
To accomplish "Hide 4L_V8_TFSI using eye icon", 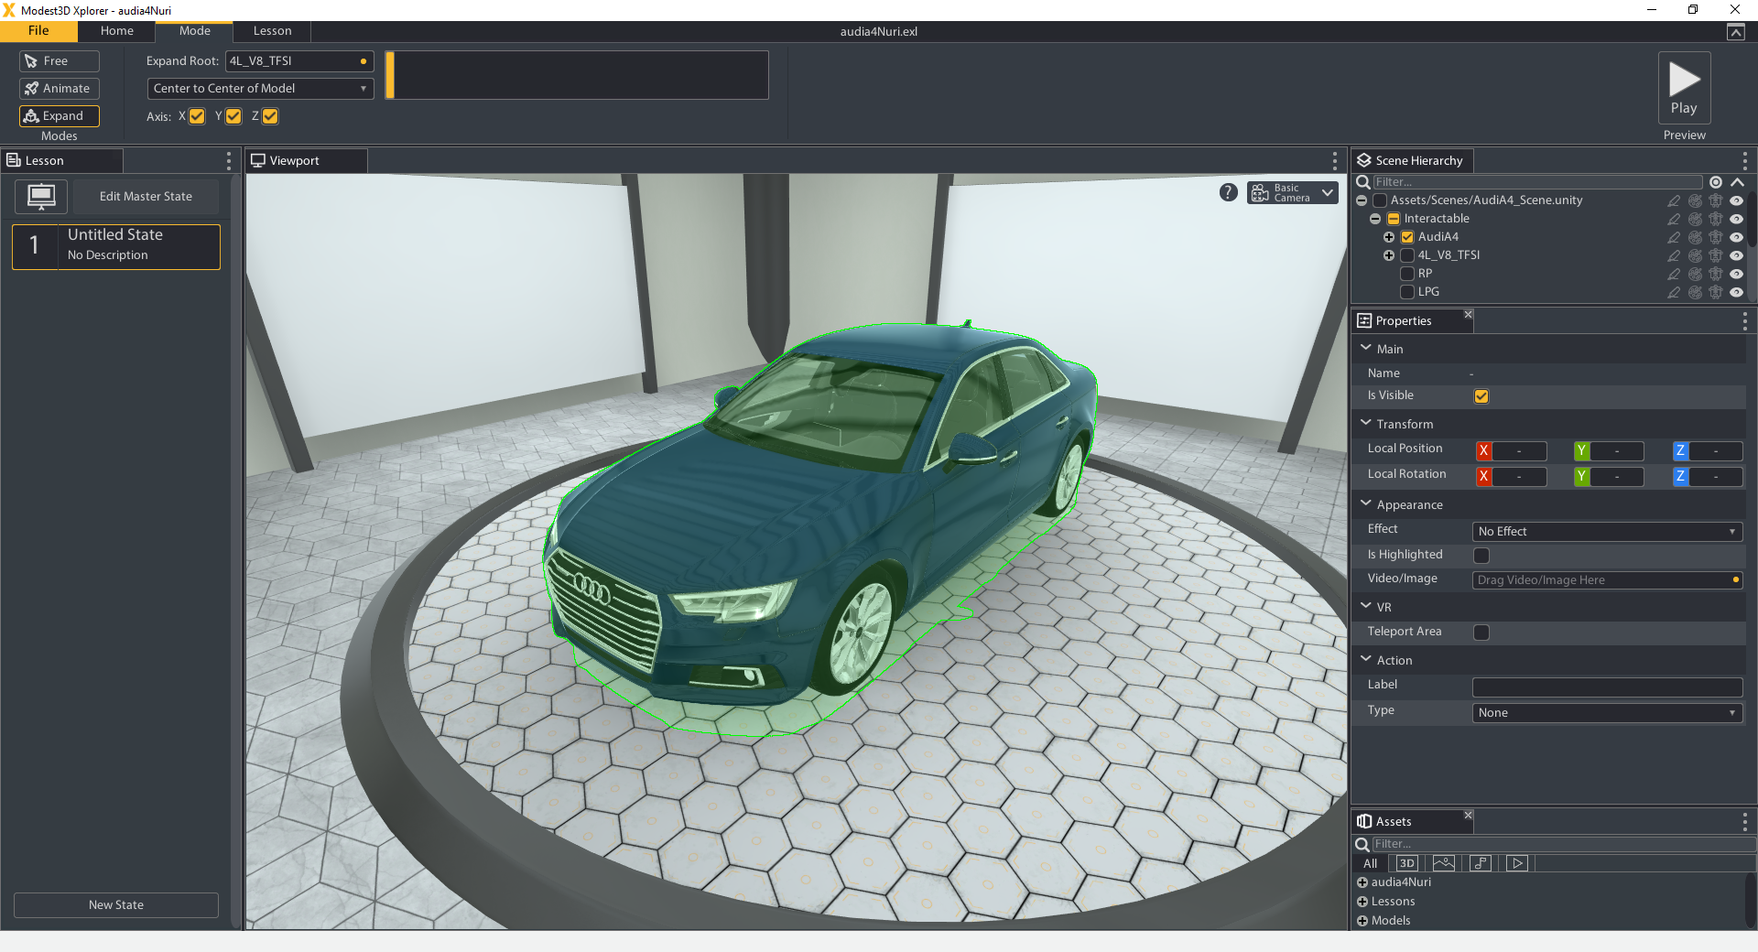I will [x=1736, y=256].
